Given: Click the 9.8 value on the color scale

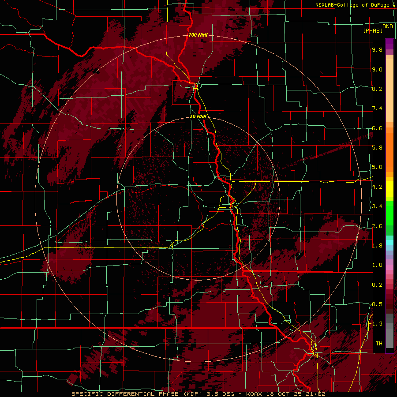Looking at the screenshot, I should click(x=377, y=49).
